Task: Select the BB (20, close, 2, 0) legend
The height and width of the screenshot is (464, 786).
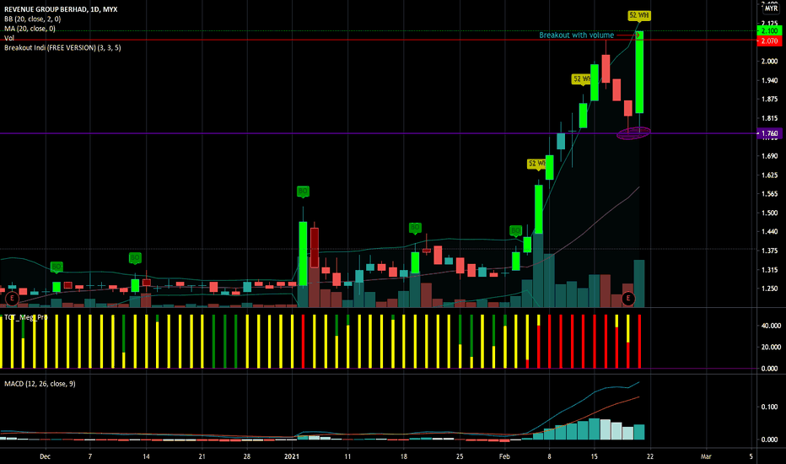Action: [x=33, y=19]
